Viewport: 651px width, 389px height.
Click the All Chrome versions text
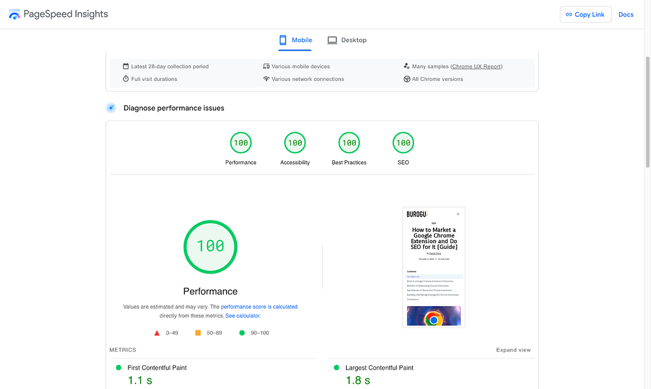[x=437, y=79]
